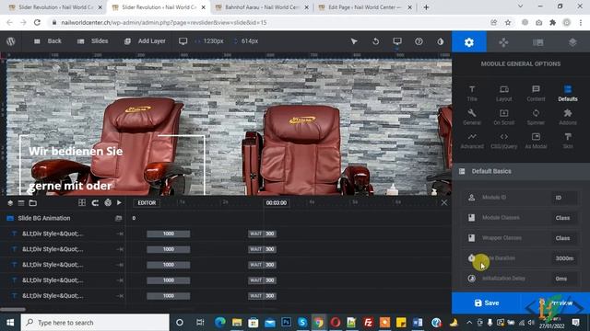Click the Slide BG Animation settings icon
The height and width of the screenshot is (331, 590).
coord(118,218)
